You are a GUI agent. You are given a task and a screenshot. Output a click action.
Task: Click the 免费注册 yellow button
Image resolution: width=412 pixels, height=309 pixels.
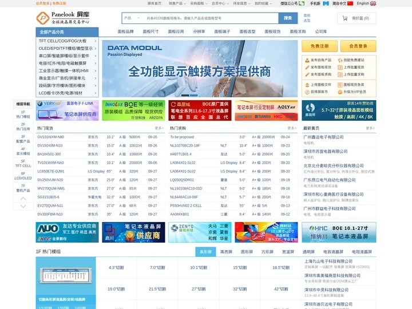click(x=319, y=46)
